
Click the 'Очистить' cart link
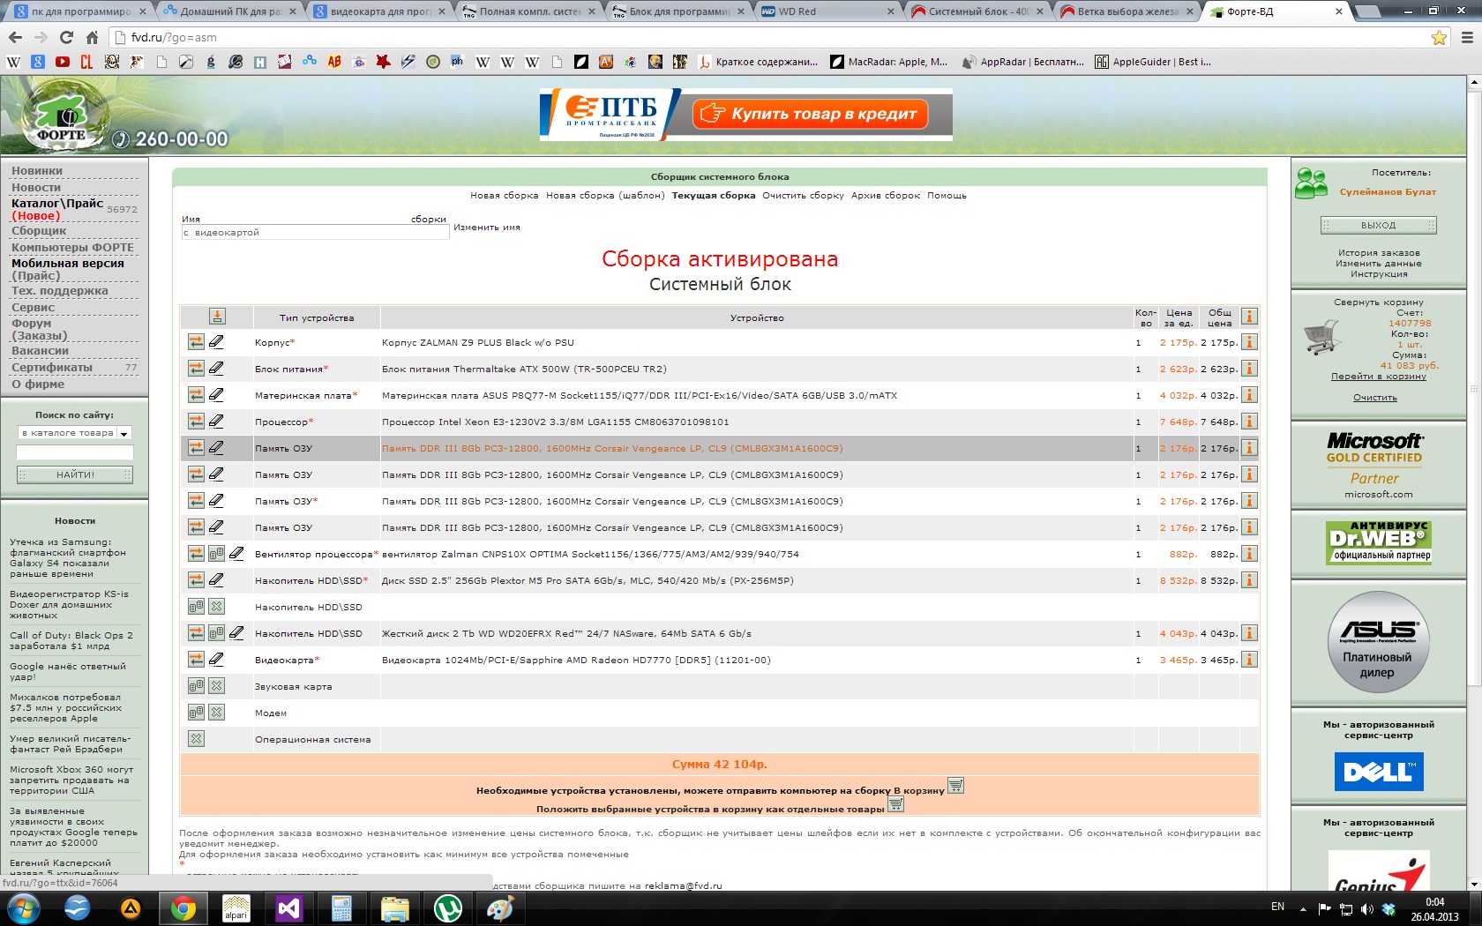coord(1375,398)
